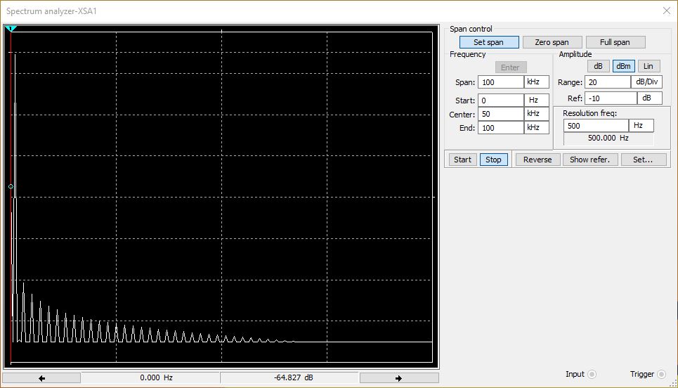Click the Center frequency field
This screenshot has width=678, height=388.
[500, 114]
